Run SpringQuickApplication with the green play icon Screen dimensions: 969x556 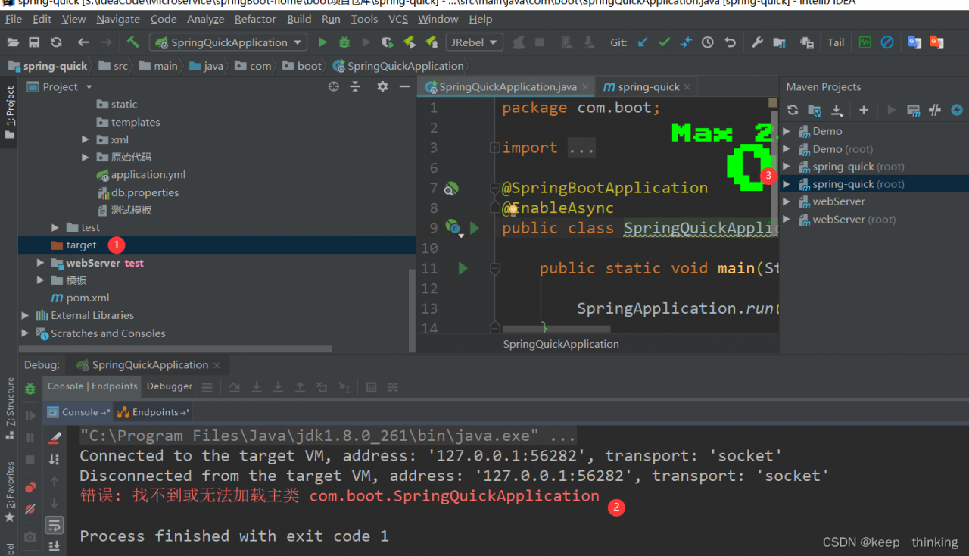pyautogui.click(x=322, y=42)
